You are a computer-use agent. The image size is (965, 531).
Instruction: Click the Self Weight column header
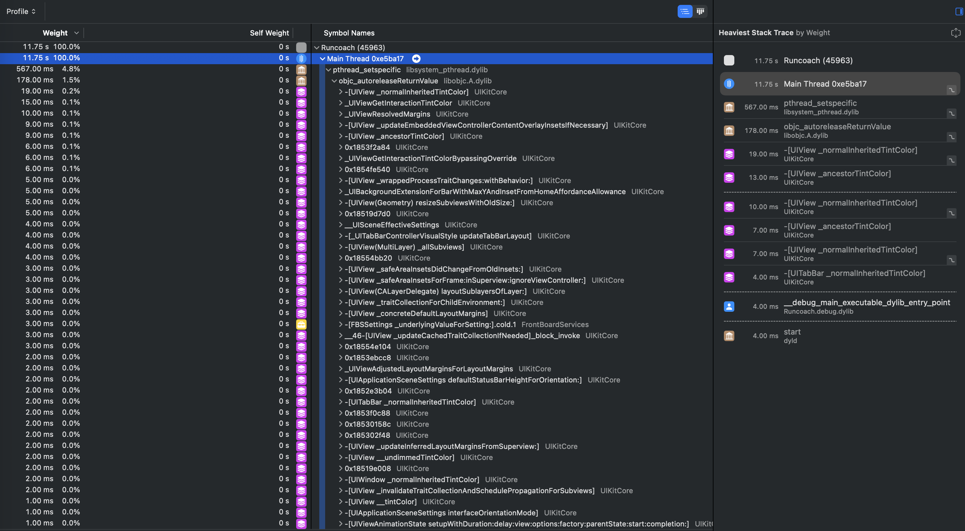(269, 33)
